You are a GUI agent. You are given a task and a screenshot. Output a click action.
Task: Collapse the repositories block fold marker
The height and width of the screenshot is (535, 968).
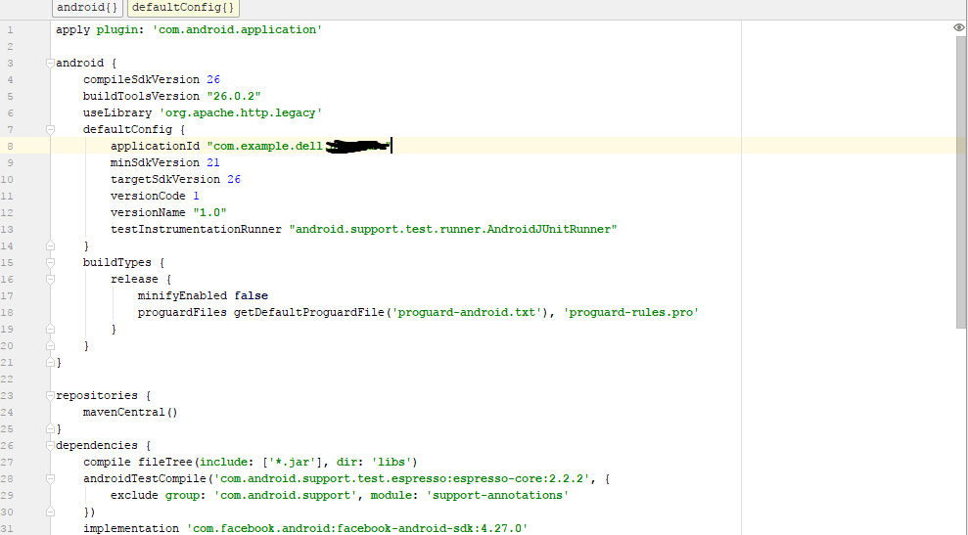pos(50,395)
